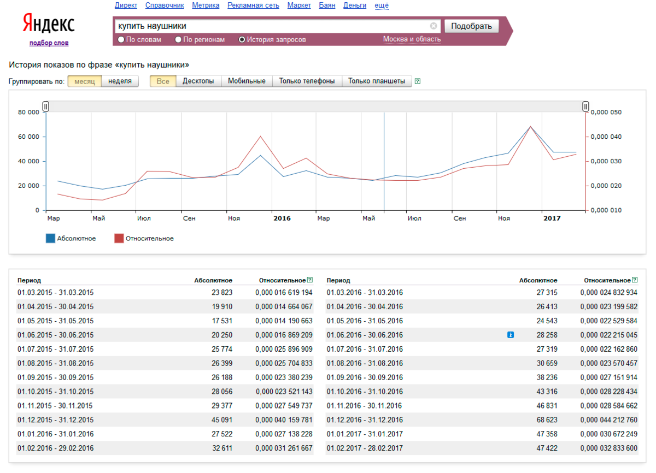This screenshot has height=473, width=656.
Task: Open the Метрика link in the top bar
Action: (x=206, y=5)
